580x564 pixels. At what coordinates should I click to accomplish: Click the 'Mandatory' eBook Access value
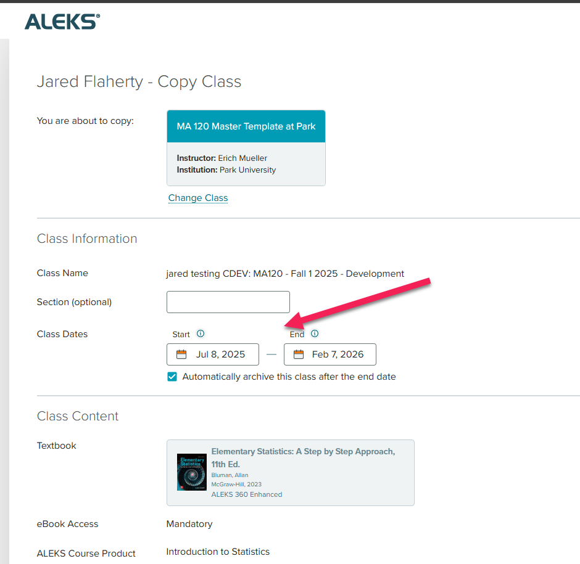pos(189,524)
